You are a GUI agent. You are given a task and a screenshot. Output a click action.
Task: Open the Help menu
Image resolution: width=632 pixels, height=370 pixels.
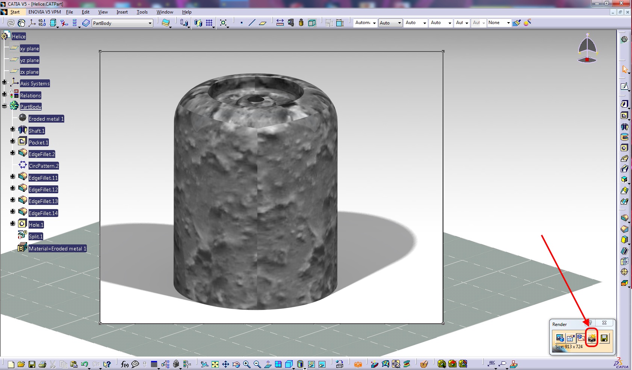[187, 12]
